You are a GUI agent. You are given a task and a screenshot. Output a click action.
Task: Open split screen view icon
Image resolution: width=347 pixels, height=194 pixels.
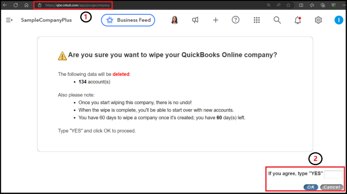click(301, 5)
